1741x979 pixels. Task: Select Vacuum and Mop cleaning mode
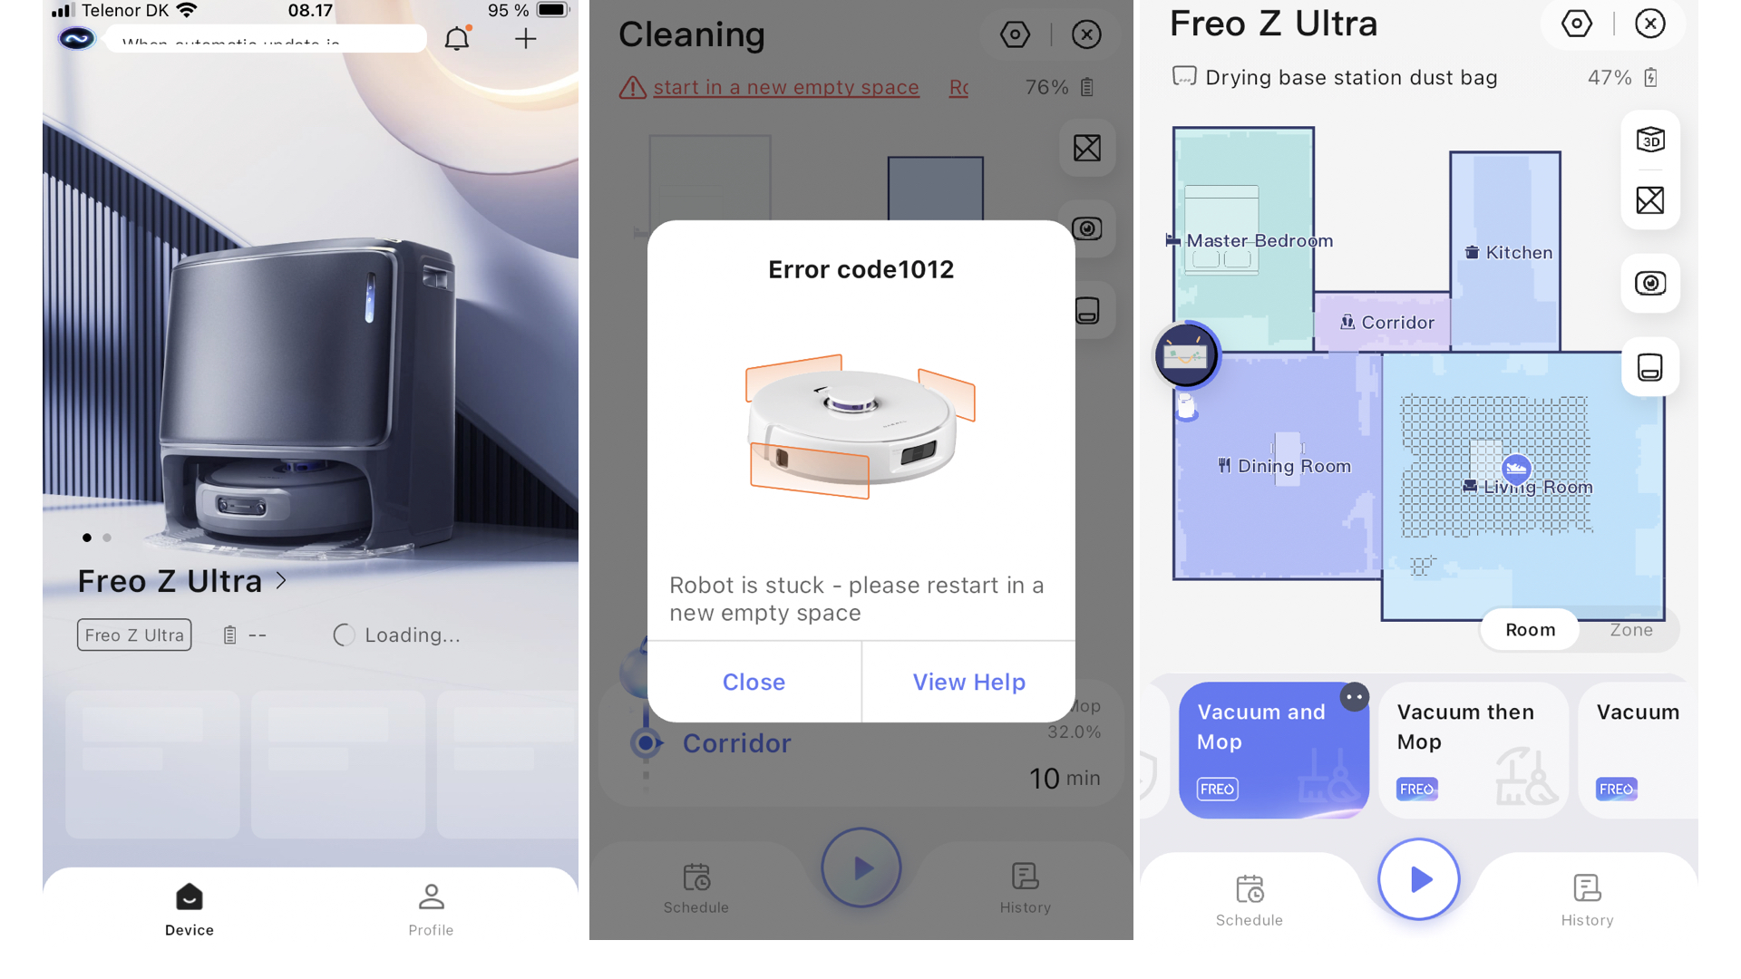[x=1273, y=747]
